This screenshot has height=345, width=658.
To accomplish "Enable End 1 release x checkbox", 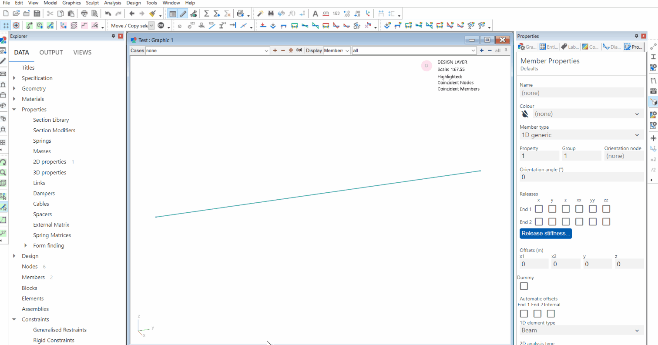I will pyautogui.click(x=539, y=209).
